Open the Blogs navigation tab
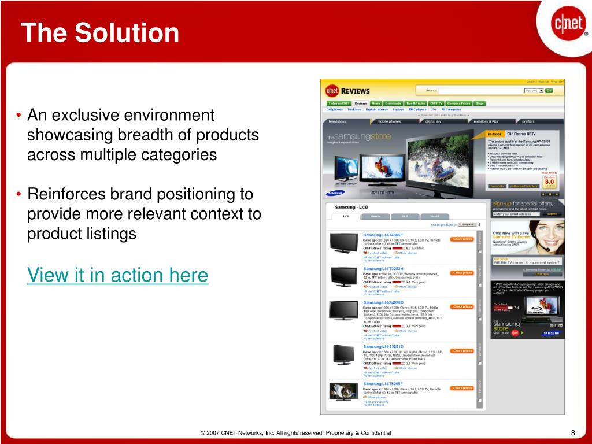The height and width of the screenshot is (444, 592). [x=479, y=103]
